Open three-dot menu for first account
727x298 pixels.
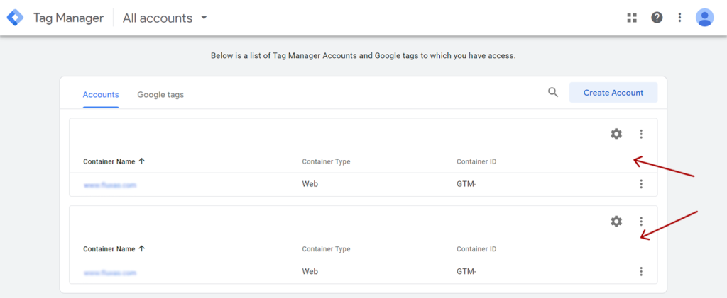(641, 134)
